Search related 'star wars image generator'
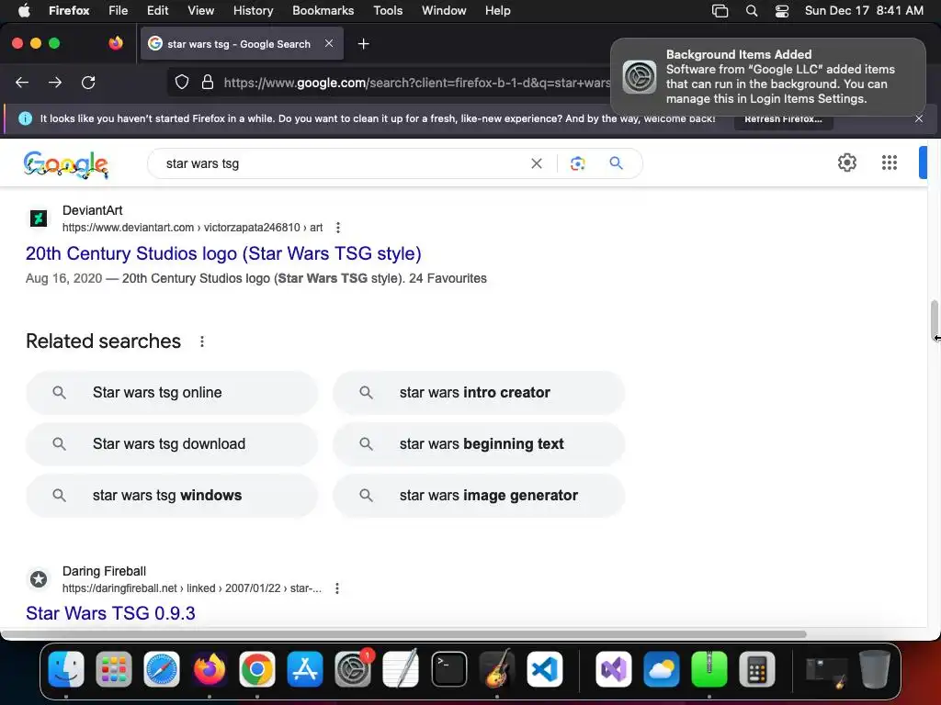Viewport: 941px width, 705px height. 479,496
